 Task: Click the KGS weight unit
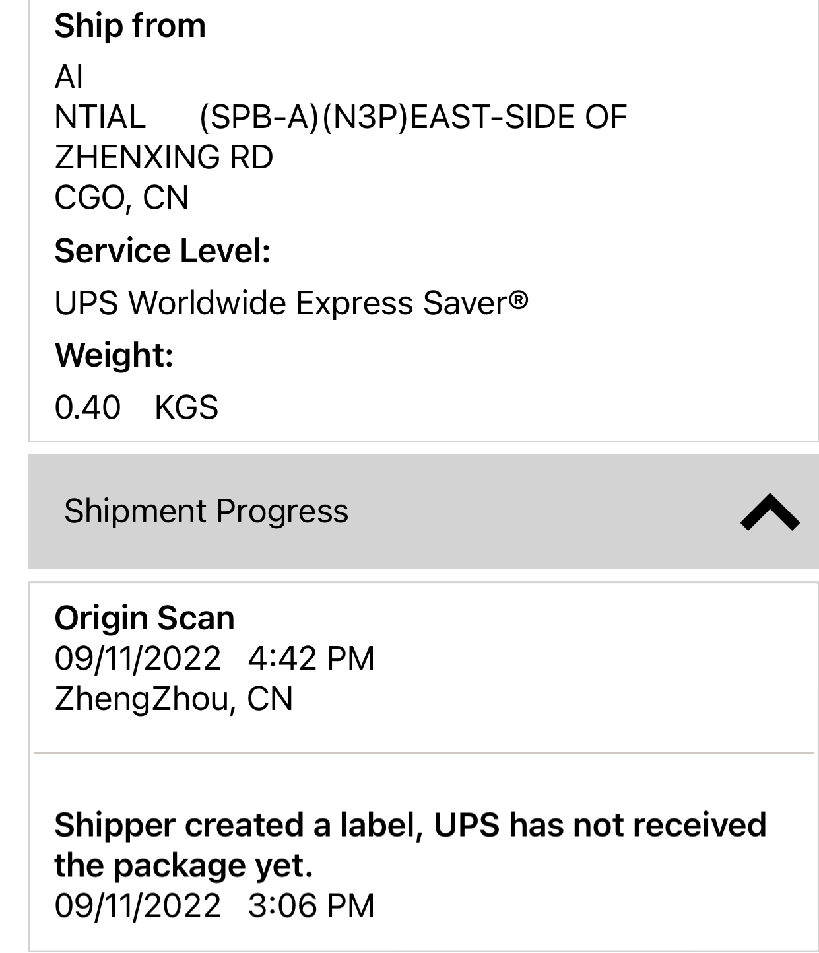[x=186, y=407]
